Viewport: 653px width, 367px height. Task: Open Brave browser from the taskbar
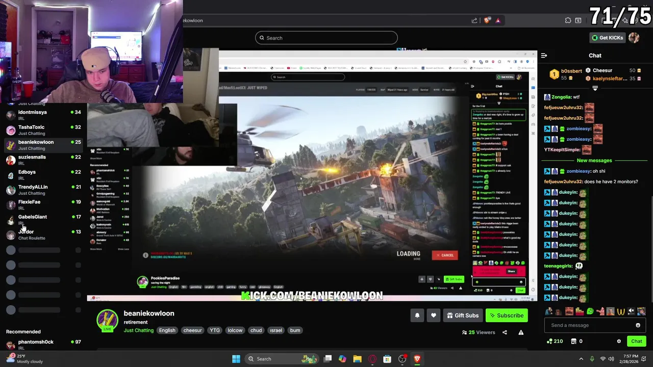417,359
